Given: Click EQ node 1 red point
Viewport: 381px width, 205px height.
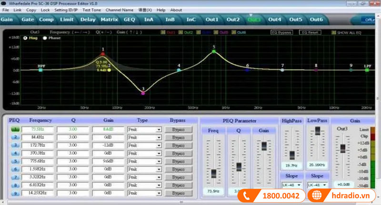Looking at the screenshot, I should coord(103,53).
